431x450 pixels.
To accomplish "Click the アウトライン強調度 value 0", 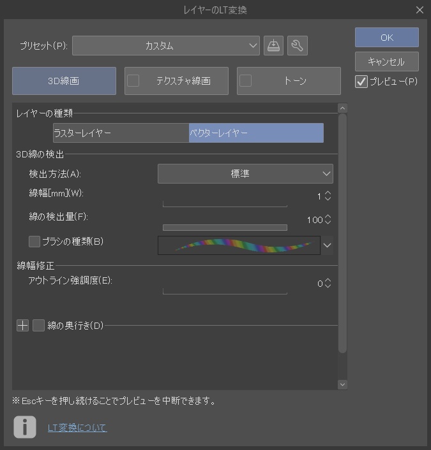I will 320,284.
